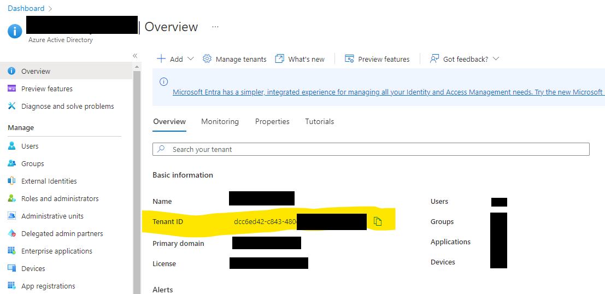Click the Got feedback person icon
605x294 pixels.
coord(434,58)
